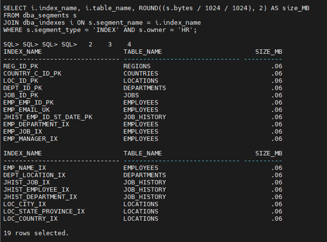
Task: Click the "19 rows selected." message
Action: tap(36, 233)
